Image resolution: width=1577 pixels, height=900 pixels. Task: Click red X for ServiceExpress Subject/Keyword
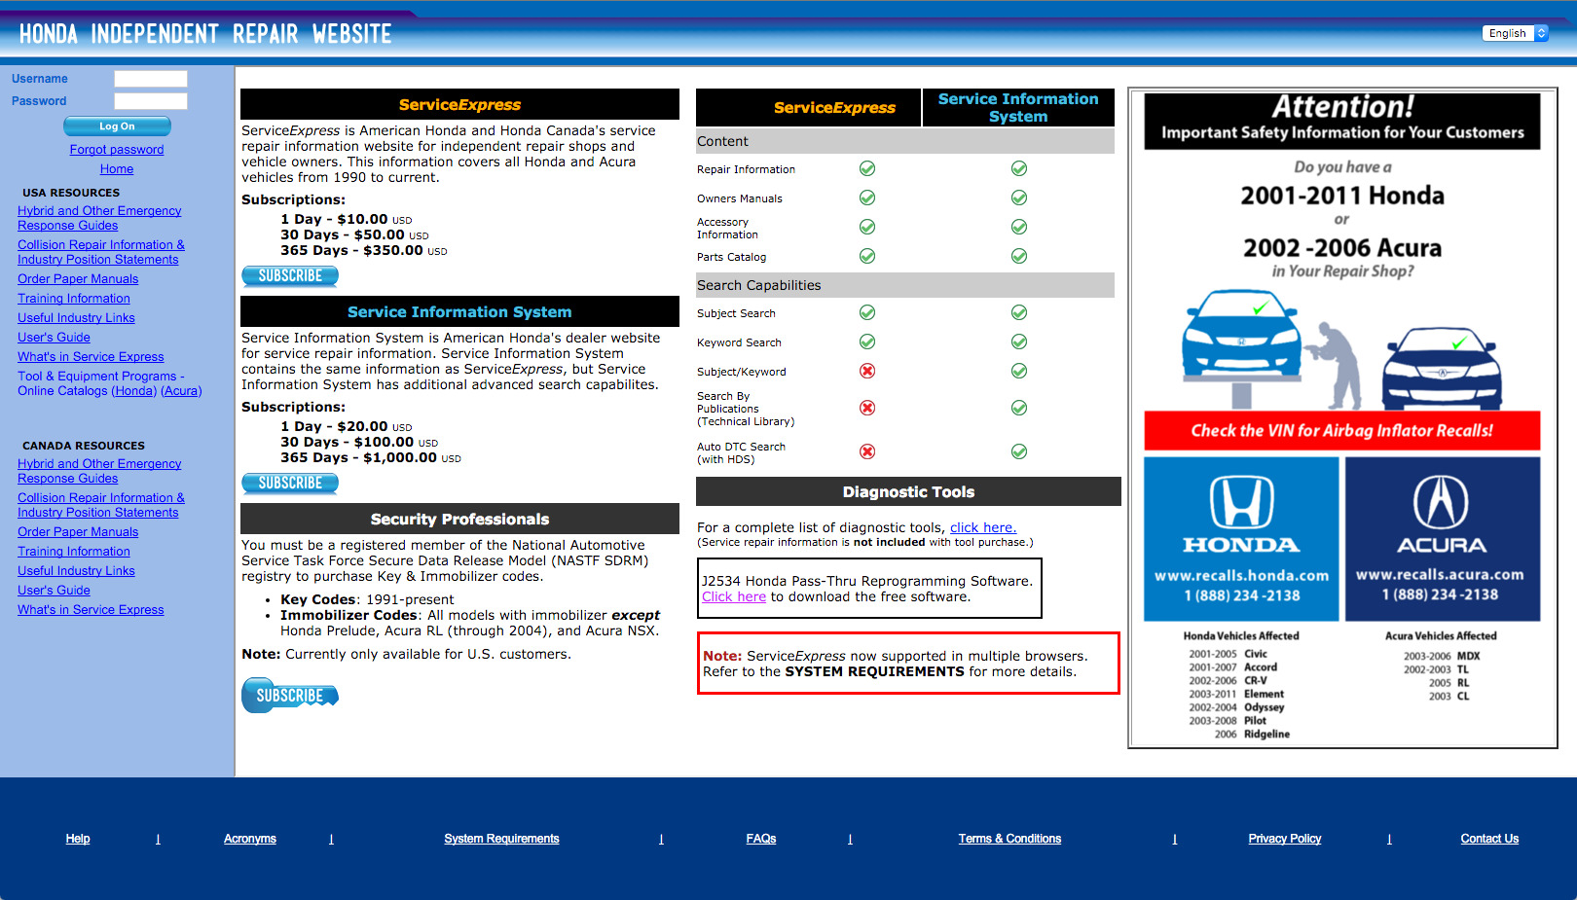coord(867,371)
